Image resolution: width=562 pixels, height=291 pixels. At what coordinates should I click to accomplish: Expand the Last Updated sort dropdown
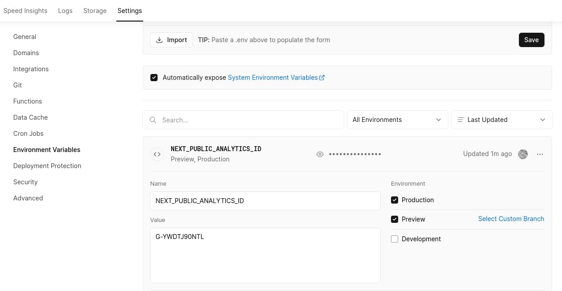[501, 120]
